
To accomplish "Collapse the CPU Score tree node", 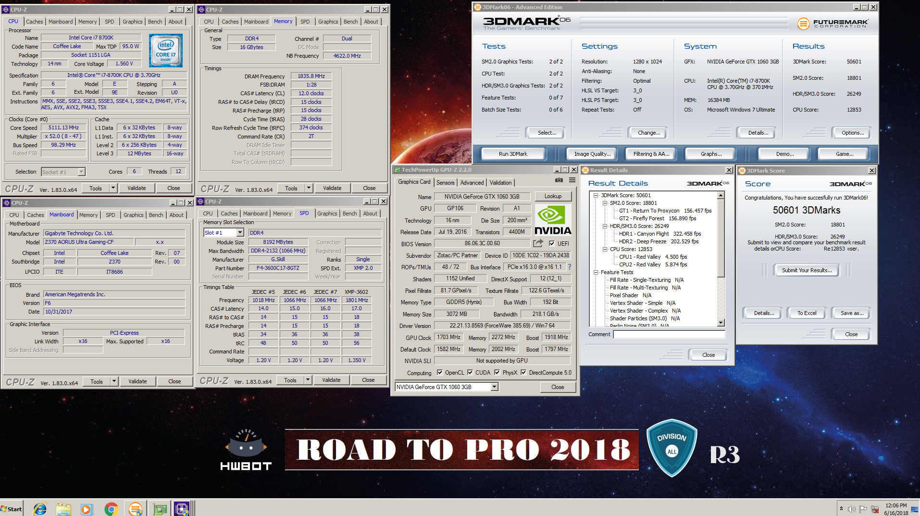I will click(605, 249).
